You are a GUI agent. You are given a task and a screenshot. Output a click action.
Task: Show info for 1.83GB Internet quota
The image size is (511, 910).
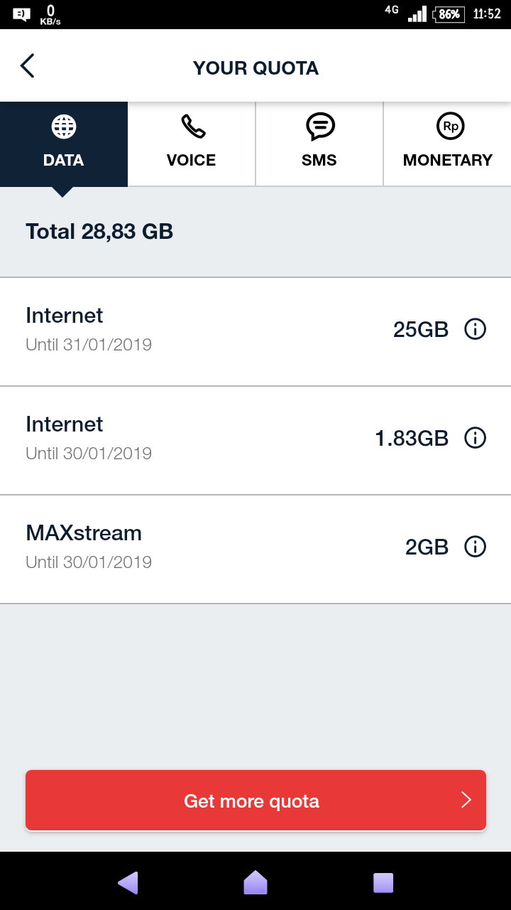[475, 438]
